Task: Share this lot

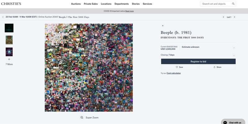Action: 217,67
